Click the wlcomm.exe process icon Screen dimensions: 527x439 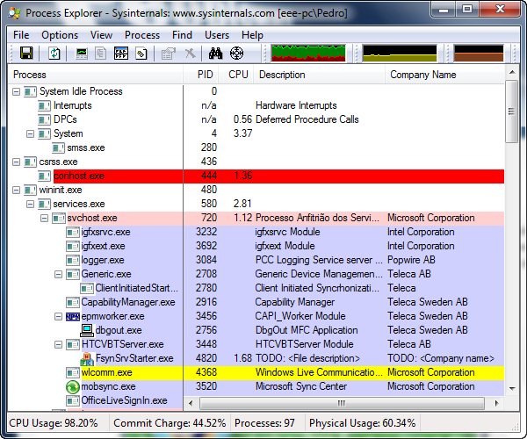[73, 372]
